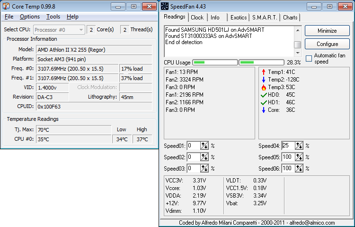Click the VID value 1.4000v

tap(52, 88)
